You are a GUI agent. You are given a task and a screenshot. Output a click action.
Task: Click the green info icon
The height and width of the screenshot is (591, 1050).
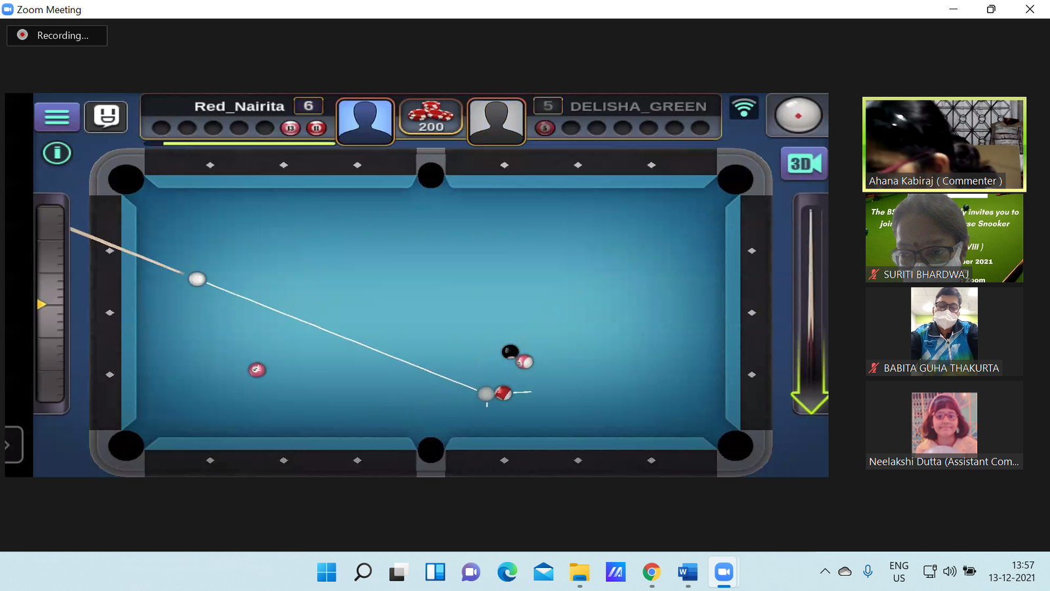pos(57,154)
